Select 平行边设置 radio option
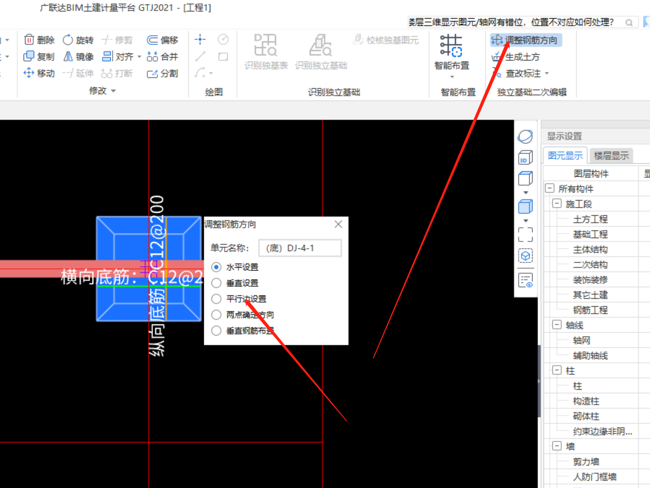The image size is (650, 488). [x=217, y=299]
